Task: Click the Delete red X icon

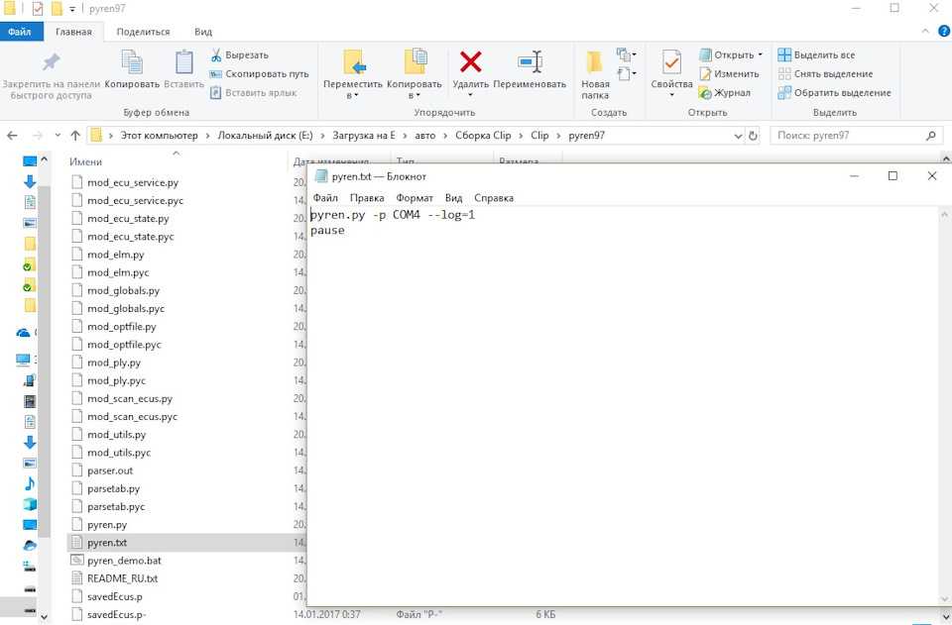Action: coord(471,63)
